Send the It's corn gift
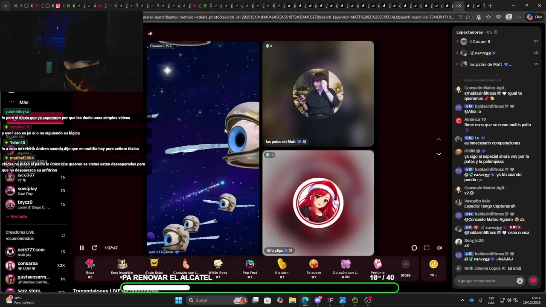The width and height of the screenshot is (546, 307). [282, 268]
